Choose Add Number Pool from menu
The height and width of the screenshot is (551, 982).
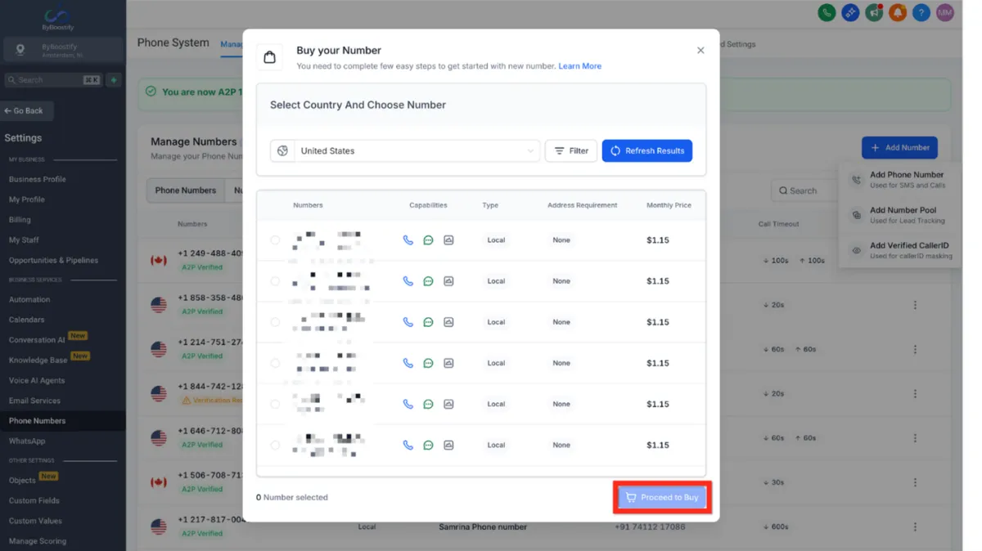pyautogui.click(x=900, y=215)
